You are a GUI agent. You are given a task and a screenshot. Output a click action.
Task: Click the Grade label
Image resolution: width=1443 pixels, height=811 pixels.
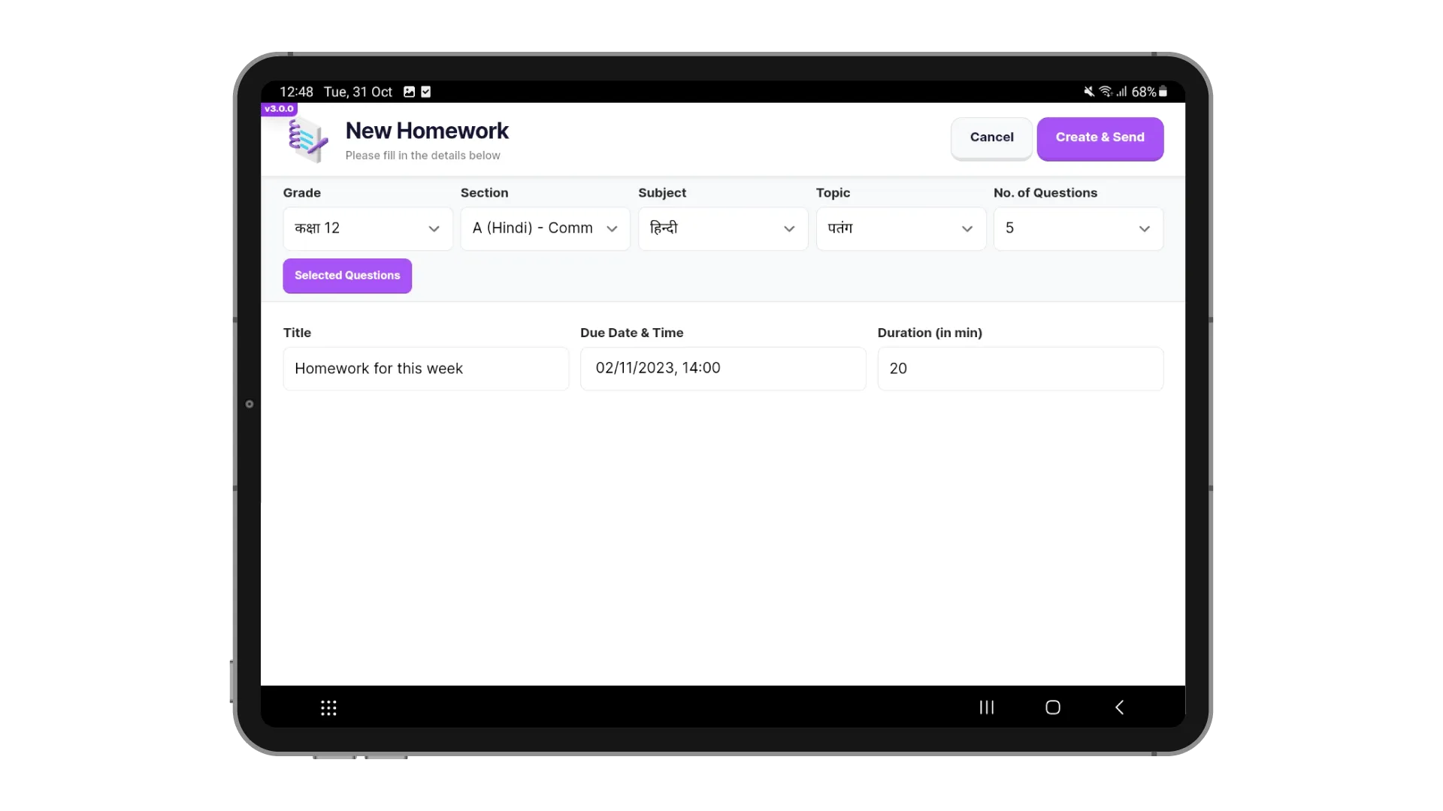click(x=302, y=193)
